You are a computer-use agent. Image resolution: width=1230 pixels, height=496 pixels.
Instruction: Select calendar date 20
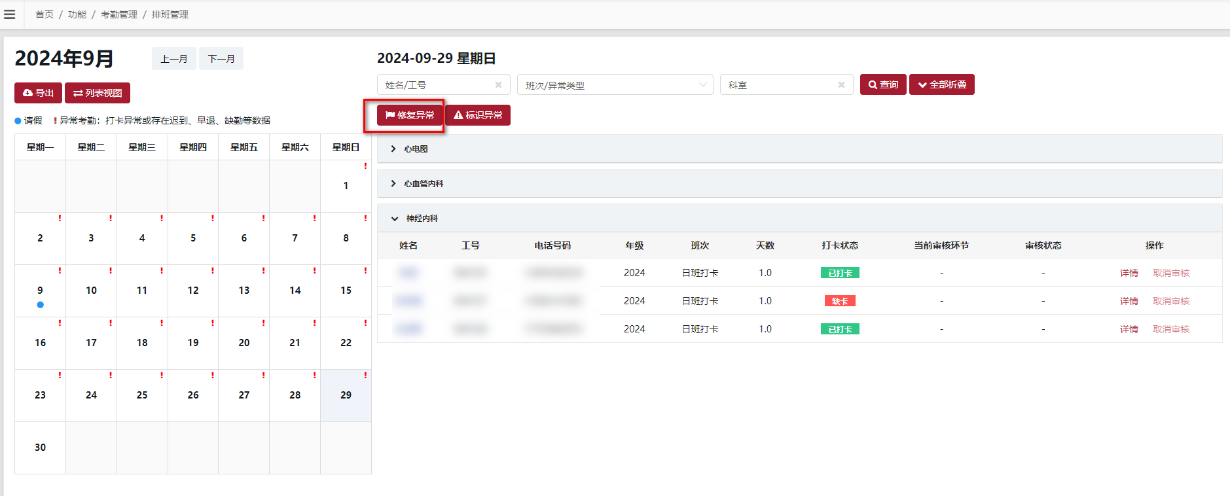click(x=244, y=343)
